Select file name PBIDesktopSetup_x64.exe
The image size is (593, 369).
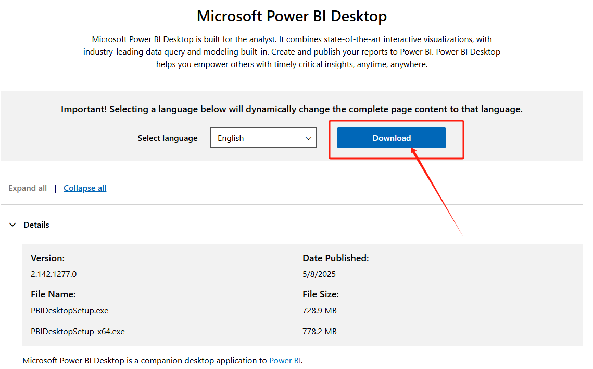coord(78,331)
